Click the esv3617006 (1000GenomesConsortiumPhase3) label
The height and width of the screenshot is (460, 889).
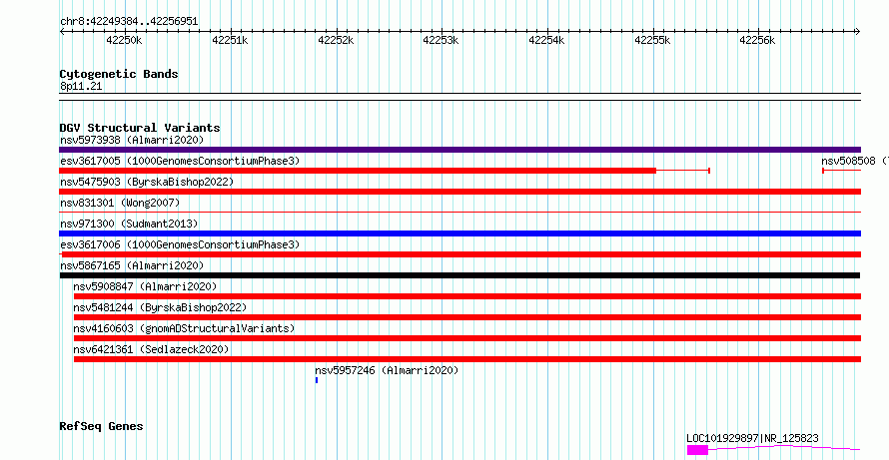tap(180, 244)
